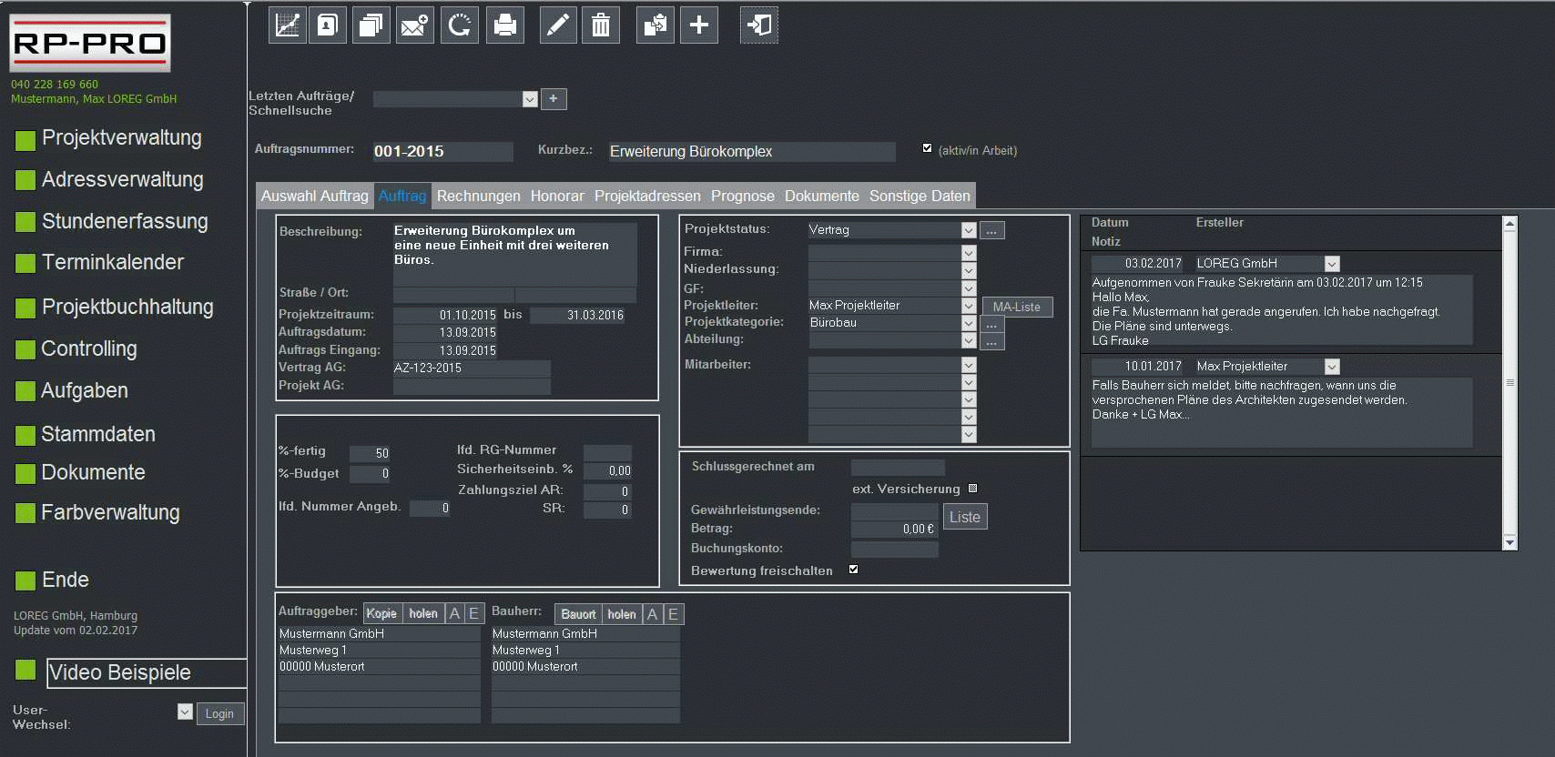Click the Vertrag AG field AZ-123-2015
1555x757 pixels.
pos(472,368)
